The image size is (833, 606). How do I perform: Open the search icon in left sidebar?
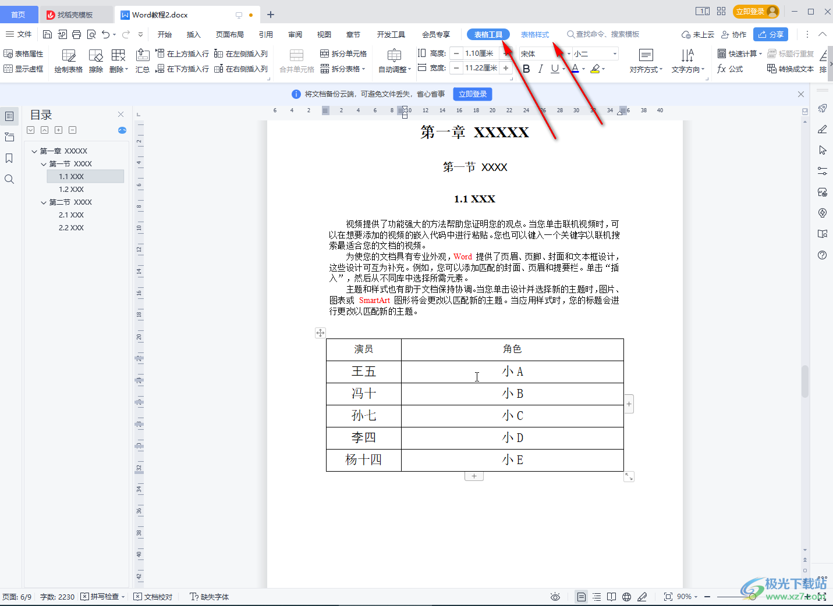coord(9,179)
